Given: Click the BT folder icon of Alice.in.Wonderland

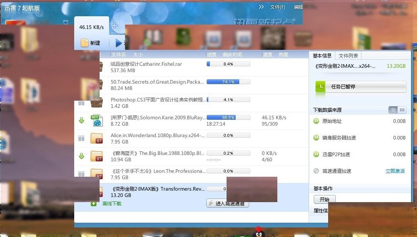Looking at the screenshot, I should [96, 138].
